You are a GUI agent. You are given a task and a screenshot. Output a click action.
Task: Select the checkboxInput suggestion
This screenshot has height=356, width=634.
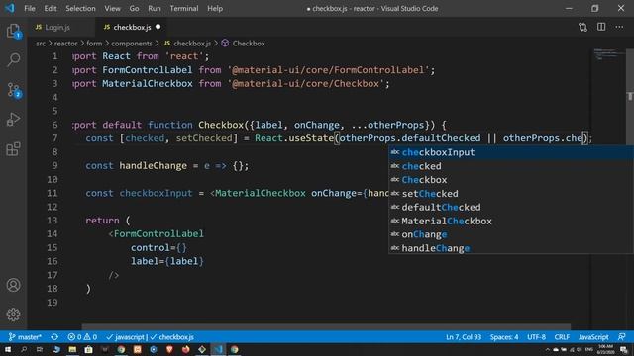[511, 152]
